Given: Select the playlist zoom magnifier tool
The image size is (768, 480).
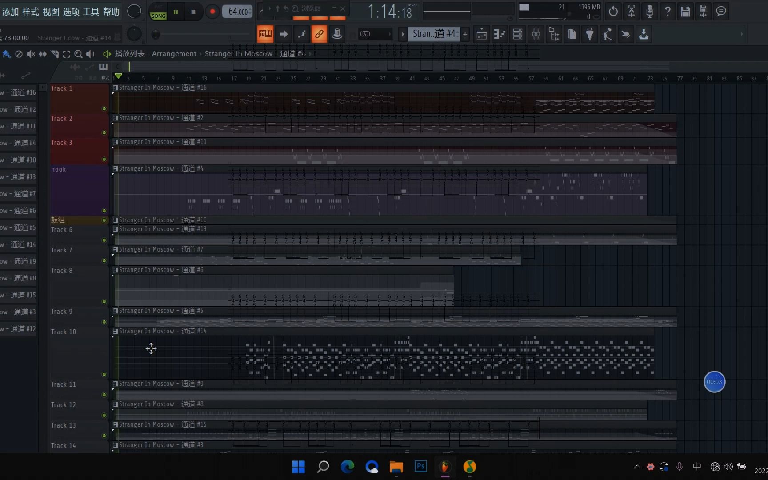Looking at the screenshot, I should [x=78, y=54].
